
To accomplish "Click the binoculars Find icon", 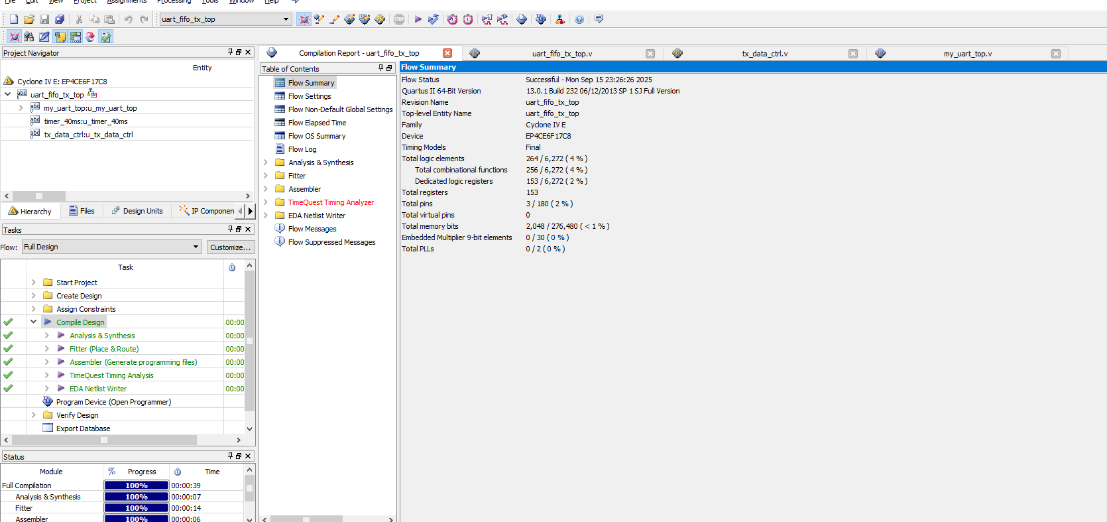I will pyautogui.click(x=29, y=36).
